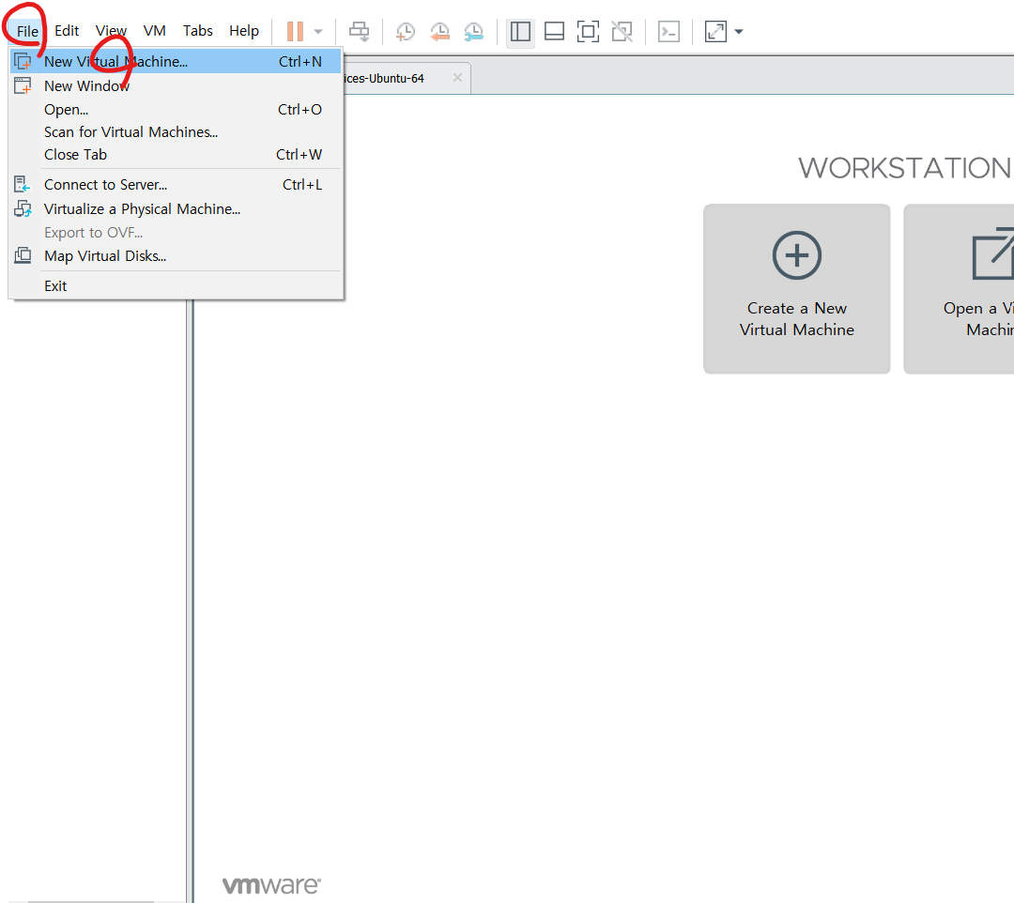Select Exit from File menu
The image size is (1014, 903).
176,285
